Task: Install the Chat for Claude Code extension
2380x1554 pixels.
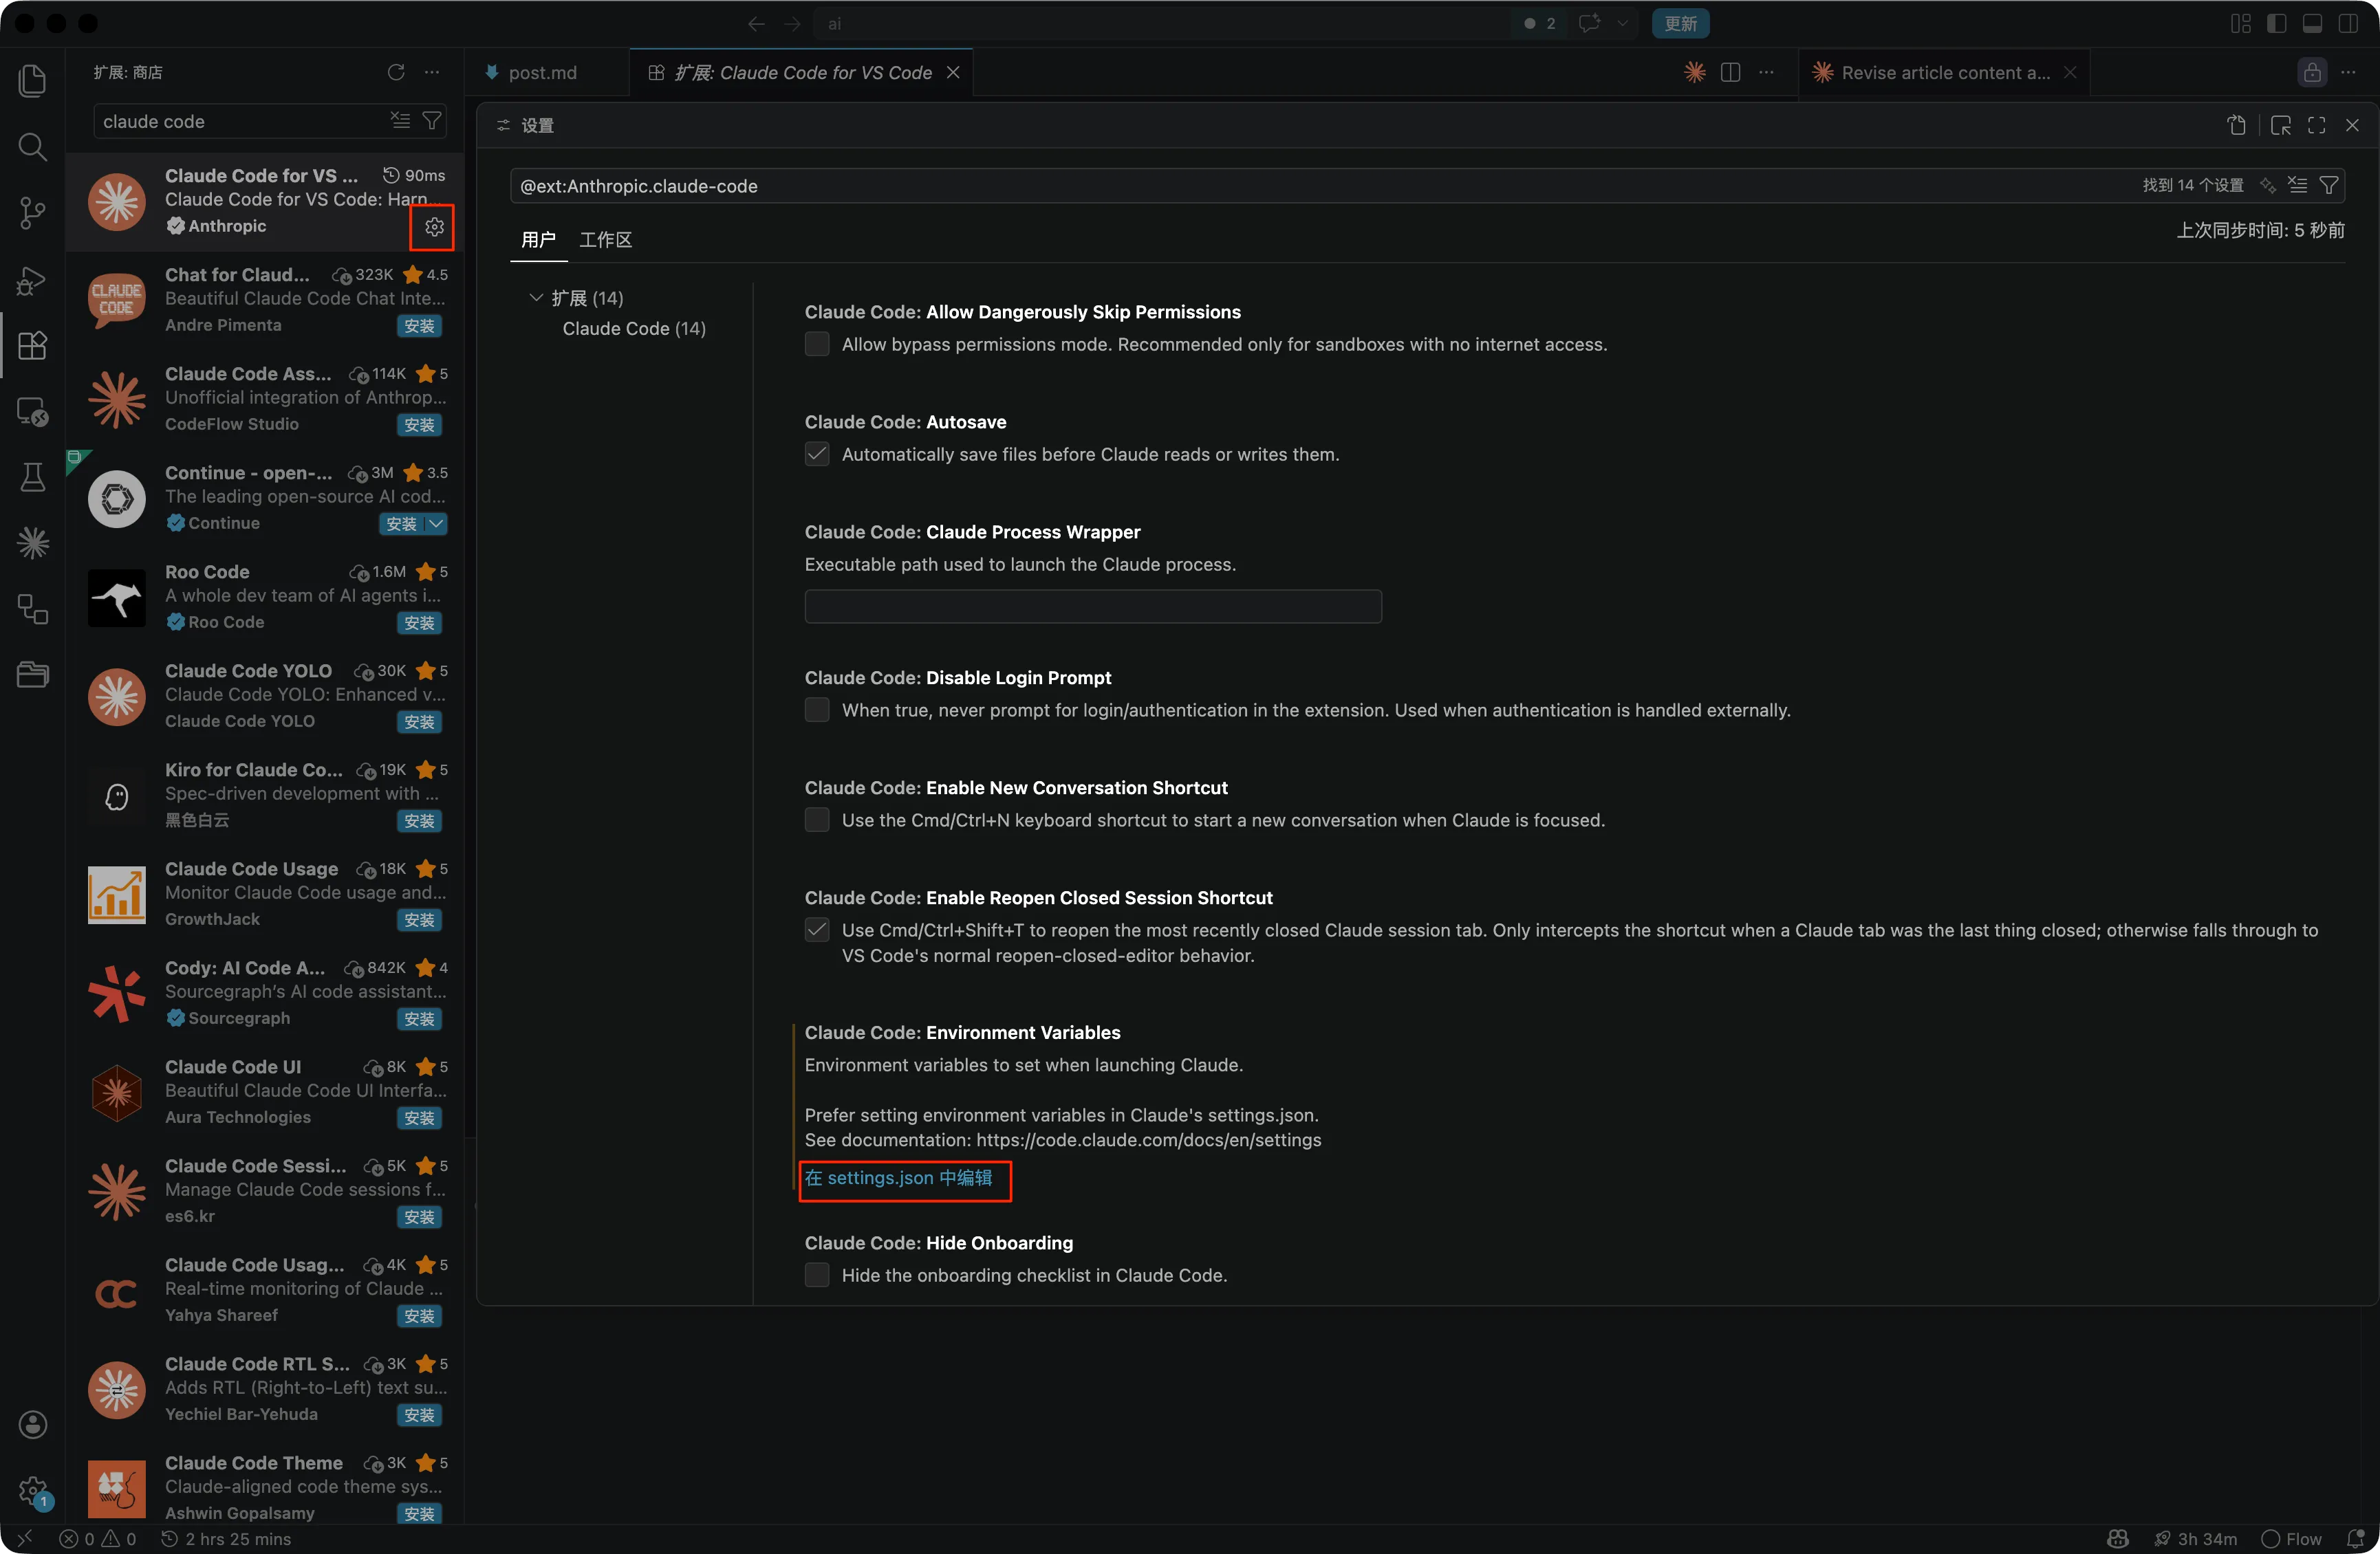Action: tap(419, 326)
